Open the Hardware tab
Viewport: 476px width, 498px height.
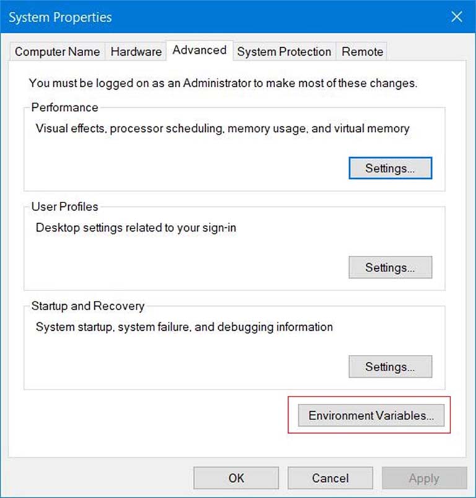tap(136, 51)
